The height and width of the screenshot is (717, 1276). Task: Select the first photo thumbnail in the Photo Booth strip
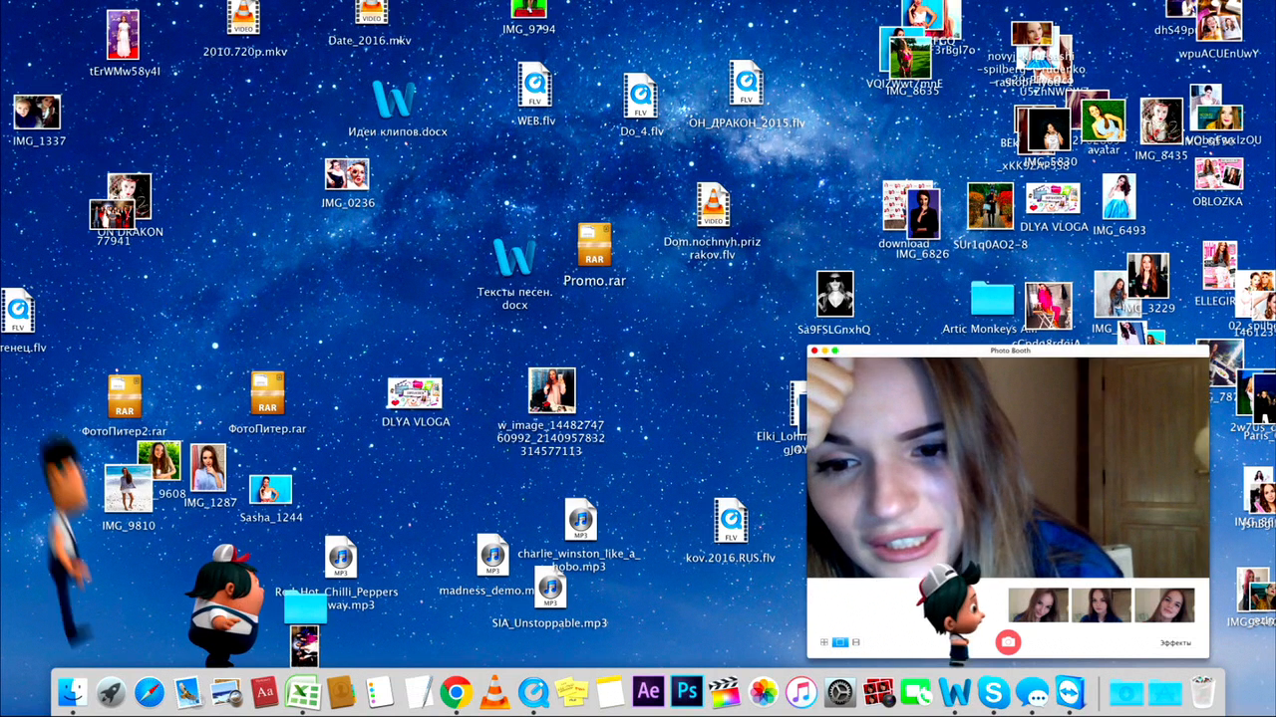point(1038,605)
